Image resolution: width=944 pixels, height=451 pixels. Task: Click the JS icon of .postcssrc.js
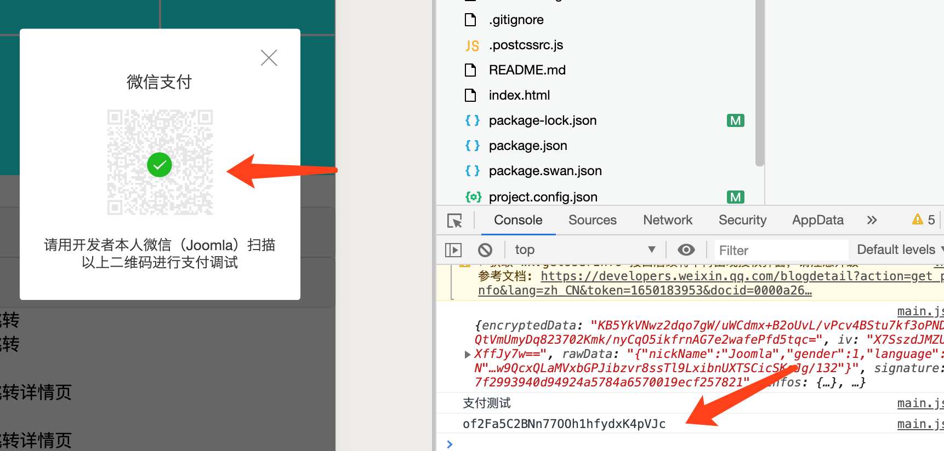(x=472, y=45)
